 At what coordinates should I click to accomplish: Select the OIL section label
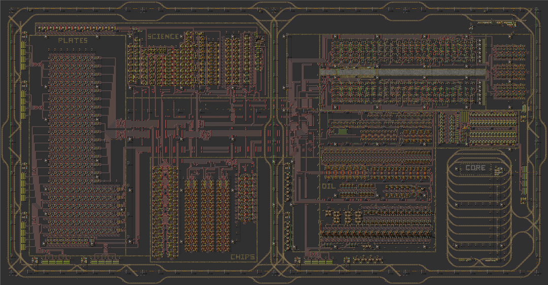pyautogui.click(x=329, y=186)
